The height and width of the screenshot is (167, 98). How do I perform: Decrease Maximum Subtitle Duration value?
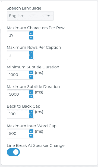(x=31, y=96)
